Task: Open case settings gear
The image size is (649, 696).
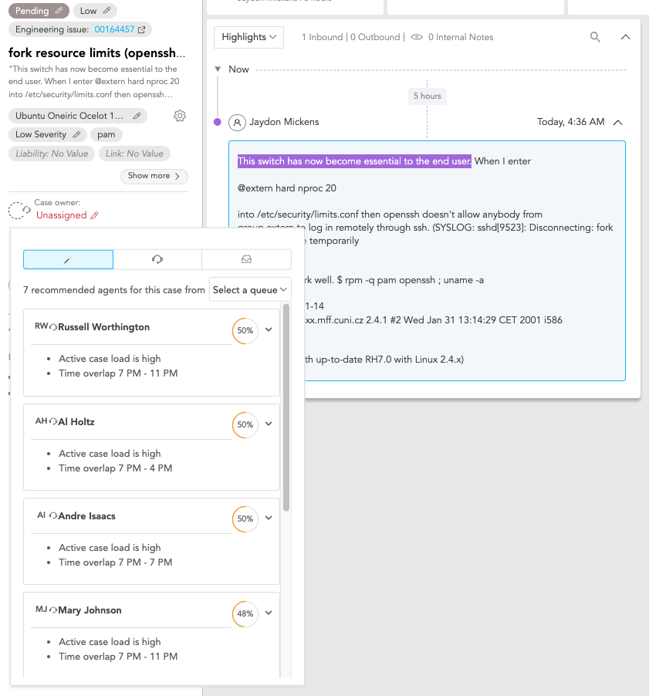Action: coord(180,116)
